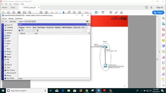Open the Dashboard menu in WinBox

(x=19, y=19)
